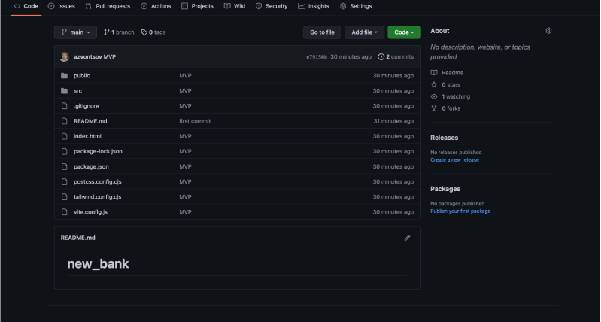Switch to the Projects tab
Viewport: 601px width, 322px height.
[x=197, y=6]
